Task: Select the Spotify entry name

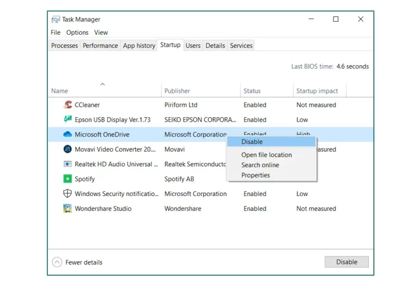Action: point(85,179)
